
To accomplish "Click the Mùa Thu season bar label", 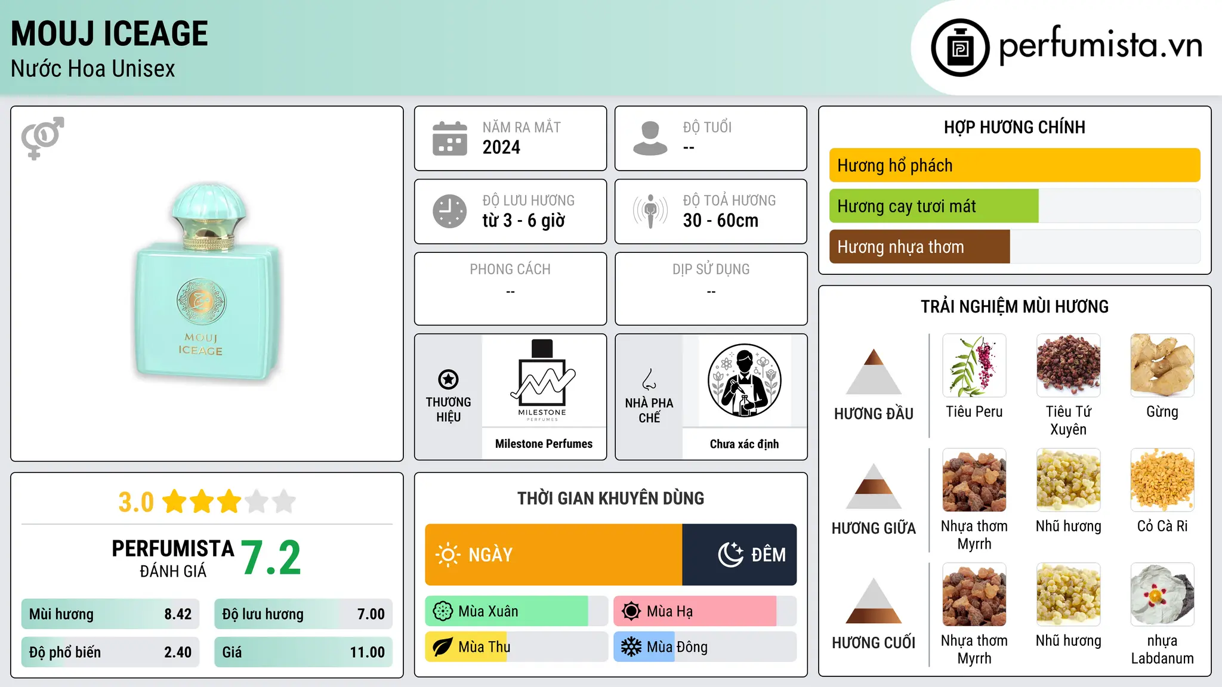I will pos(485,647).
